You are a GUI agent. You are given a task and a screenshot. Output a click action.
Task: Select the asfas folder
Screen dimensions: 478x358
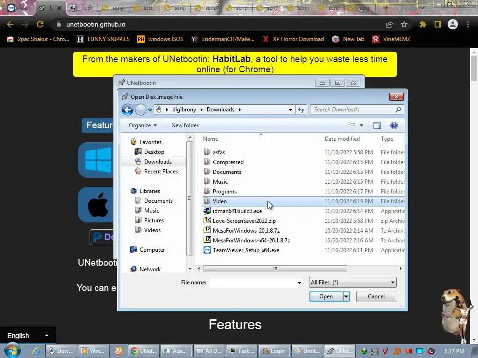coord(214,152)
